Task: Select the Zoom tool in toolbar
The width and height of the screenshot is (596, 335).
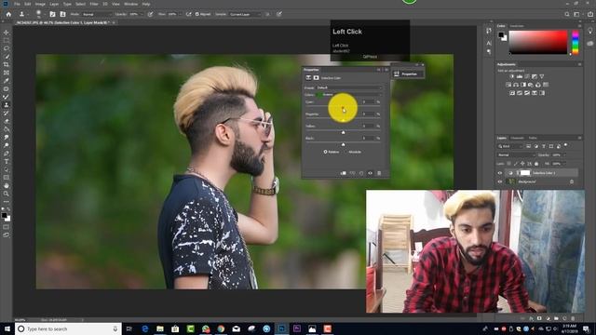Action: (7, 194)
